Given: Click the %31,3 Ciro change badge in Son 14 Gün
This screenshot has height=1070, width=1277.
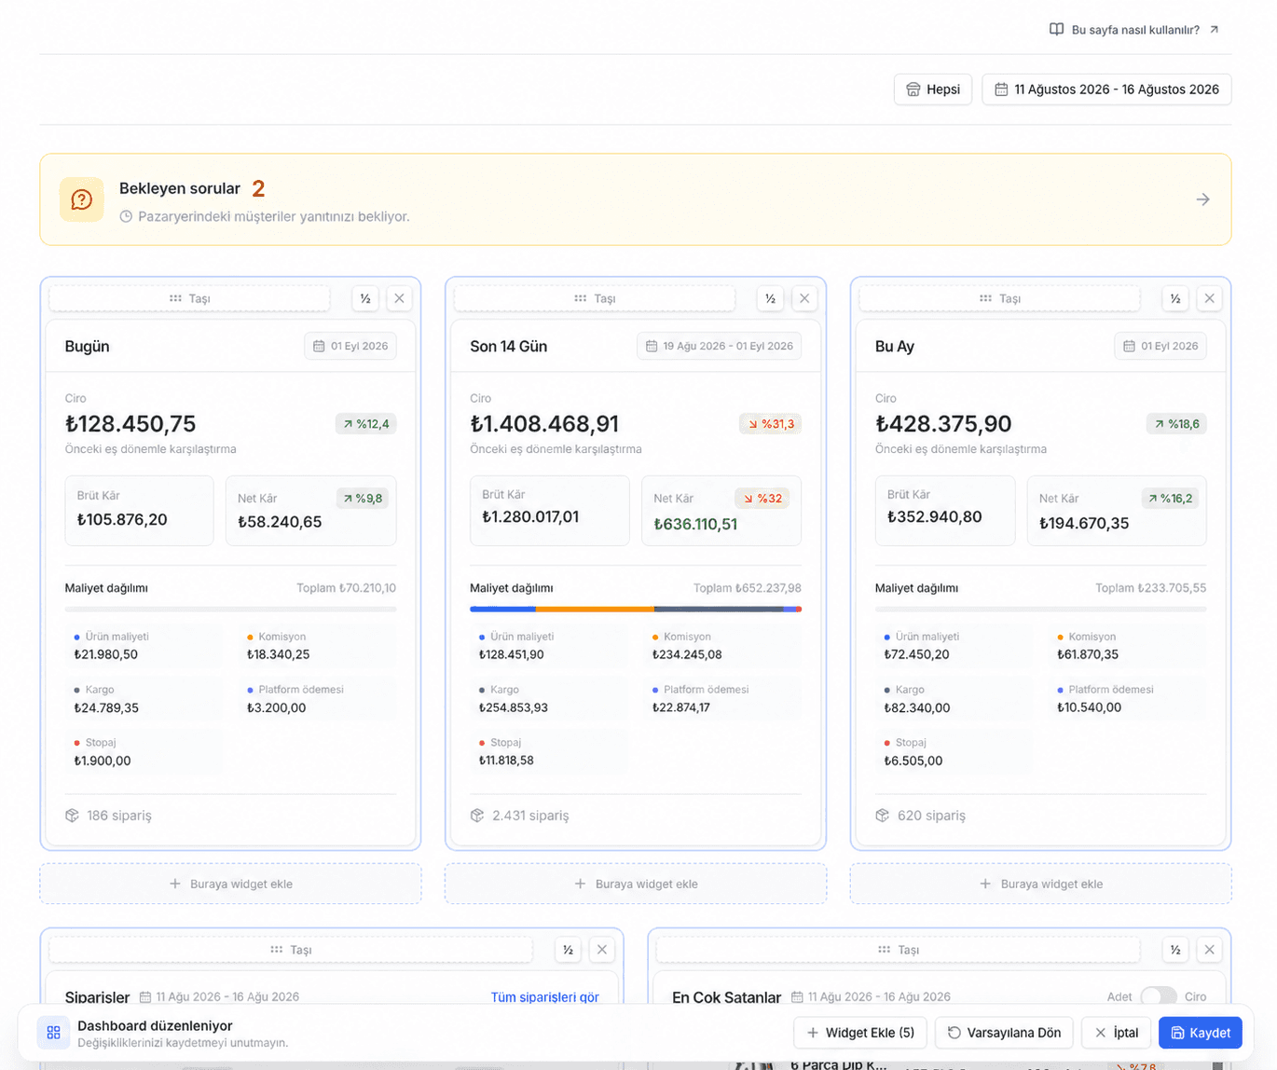Looking at the screenshot, I should pos(771,424).
